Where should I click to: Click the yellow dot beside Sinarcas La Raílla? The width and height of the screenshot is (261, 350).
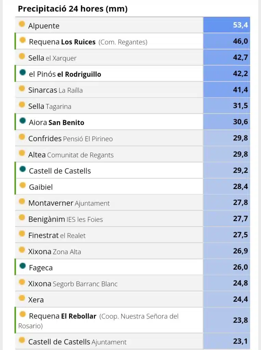pos(22,88)
